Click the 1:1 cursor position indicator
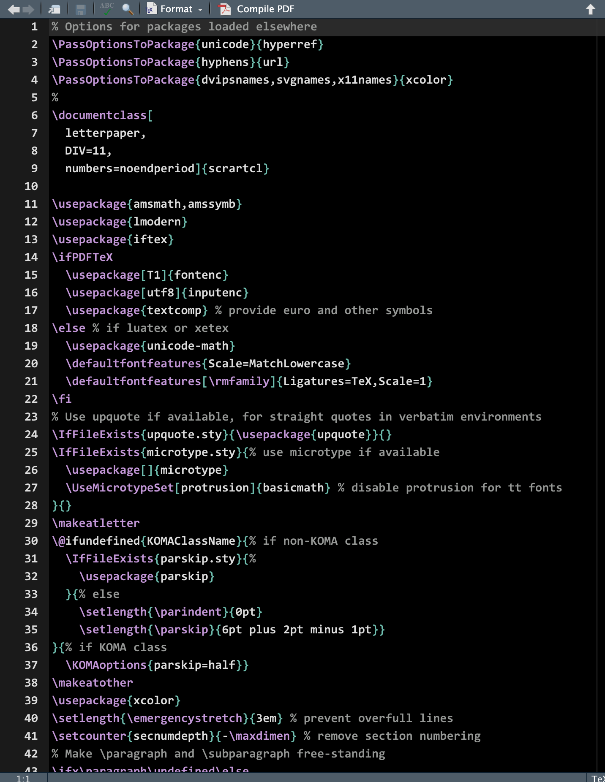605x782 pixels. click(23, 778)
